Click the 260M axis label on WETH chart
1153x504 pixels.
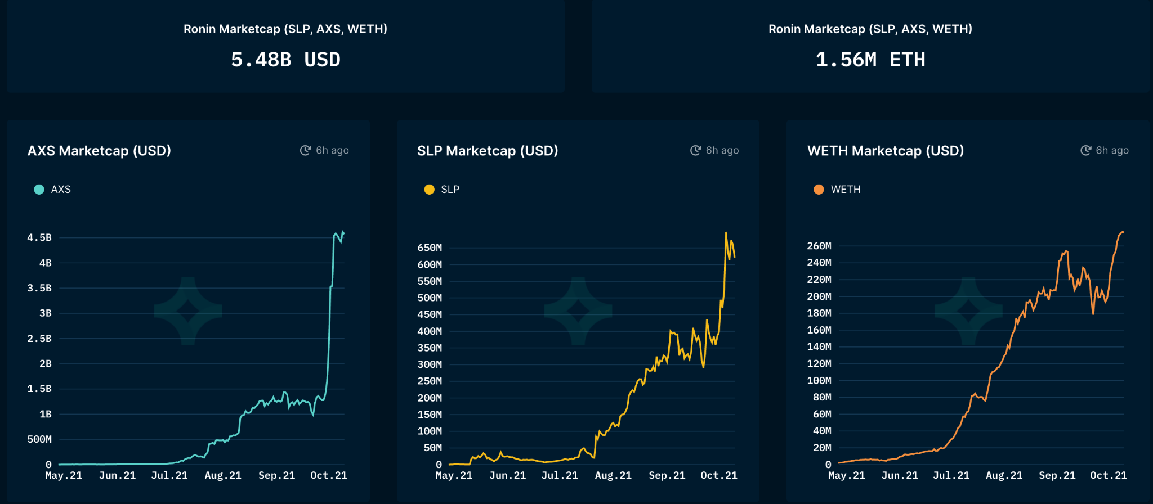(819, 246)
